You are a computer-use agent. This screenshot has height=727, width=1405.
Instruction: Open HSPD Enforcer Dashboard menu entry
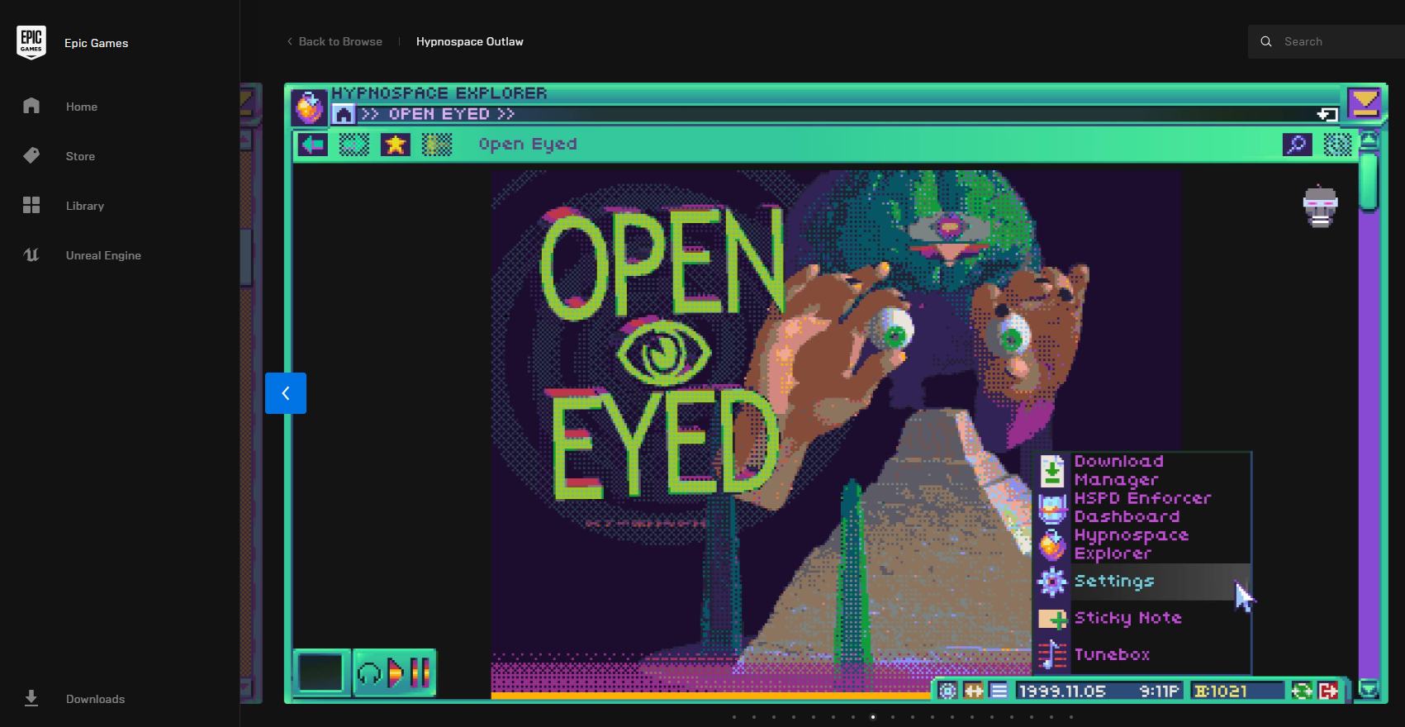coord(1143,507)
